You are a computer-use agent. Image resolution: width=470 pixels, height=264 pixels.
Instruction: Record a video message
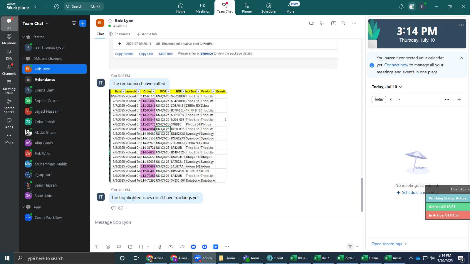[171, 247]
